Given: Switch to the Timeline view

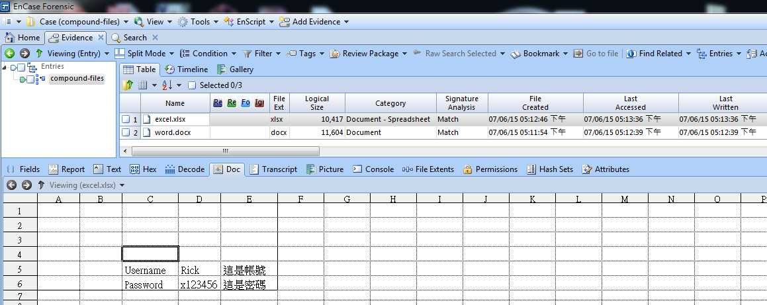Looking at the screenshot, I should point(187,69).
